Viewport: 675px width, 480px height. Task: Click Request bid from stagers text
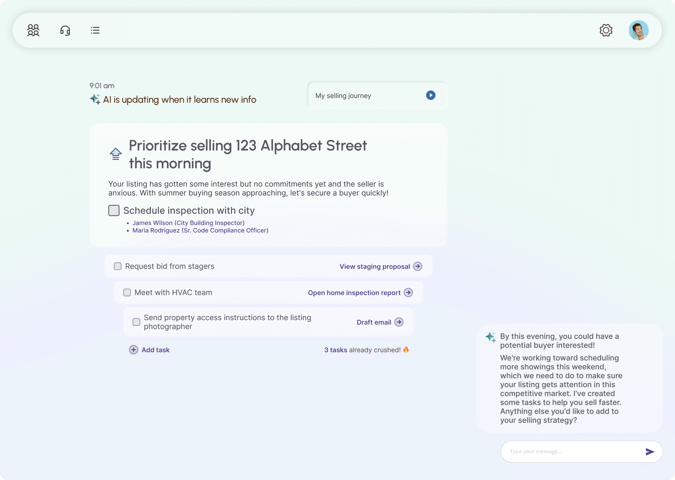tap(170, 266)
